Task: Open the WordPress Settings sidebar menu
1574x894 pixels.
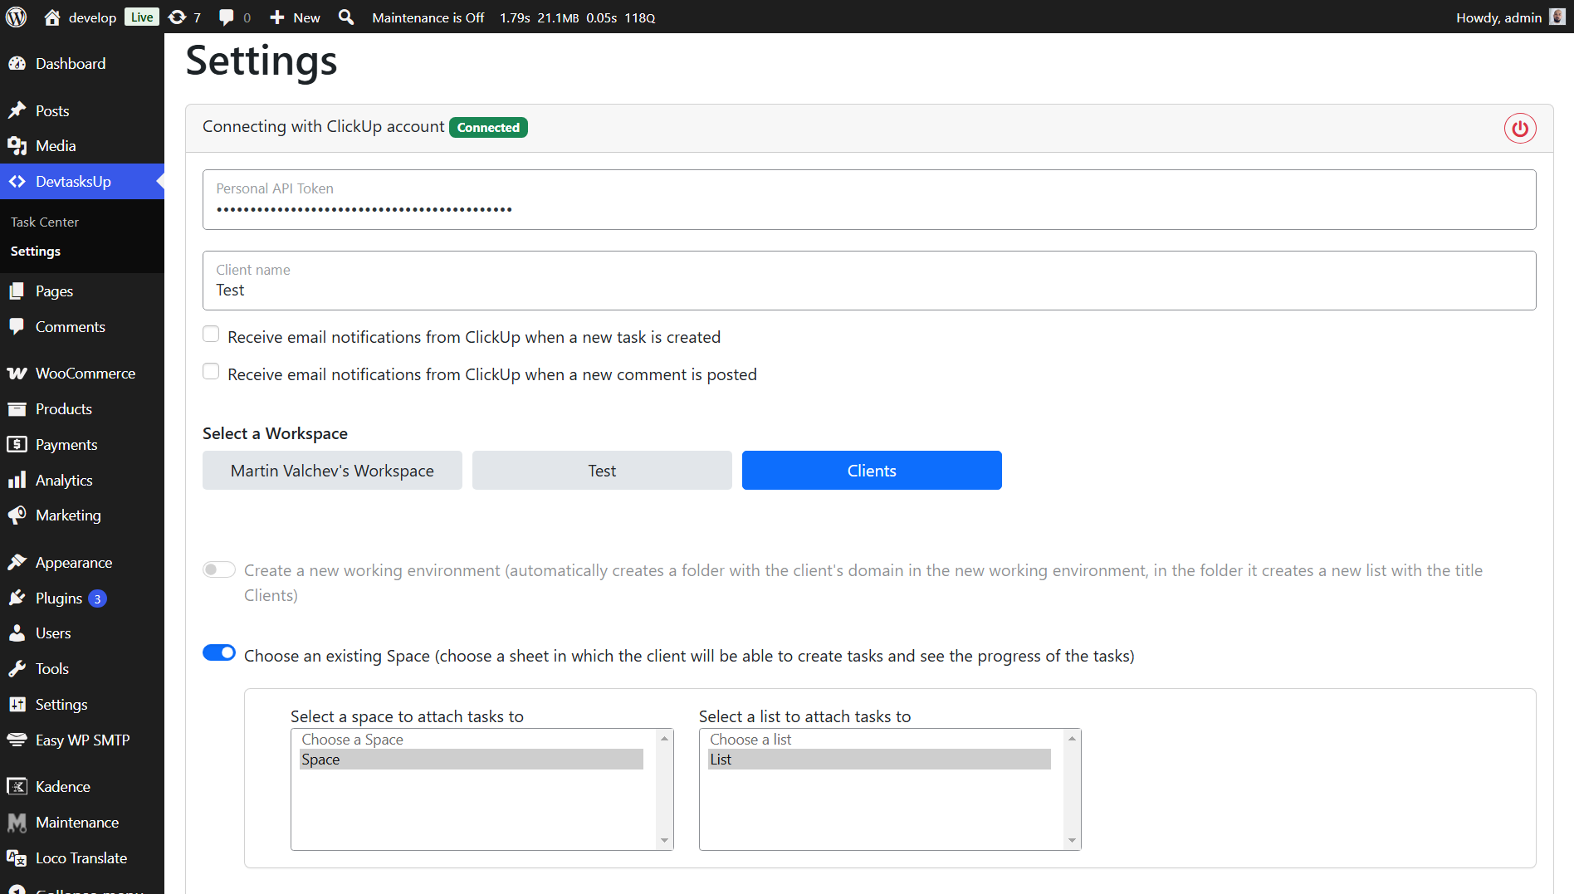Action: pos(82,704)
